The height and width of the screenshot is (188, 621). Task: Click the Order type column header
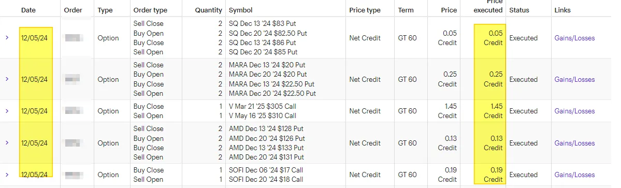point(151,10)
